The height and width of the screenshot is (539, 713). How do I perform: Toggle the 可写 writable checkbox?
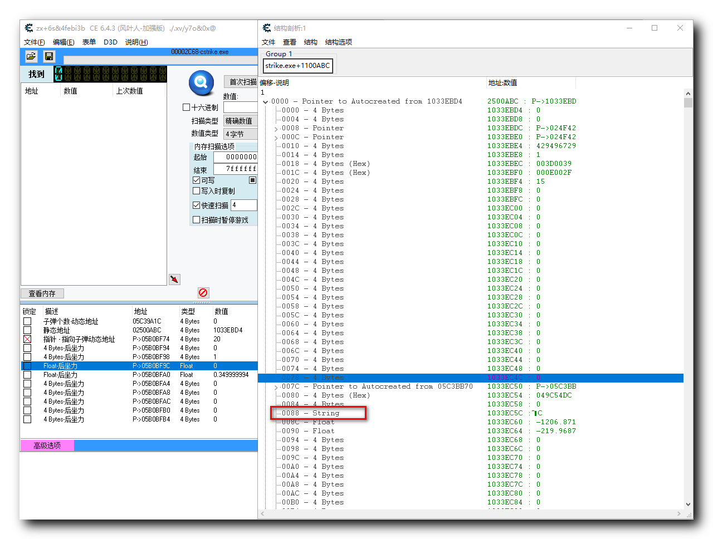[196, 180]
